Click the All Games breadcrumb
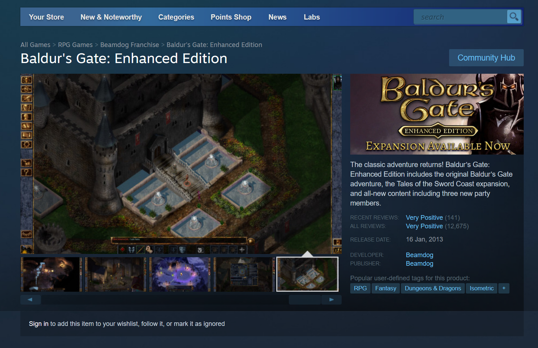The width and height of the screenshot is (538, 348). pyautogui.click(x=35, y=45)
